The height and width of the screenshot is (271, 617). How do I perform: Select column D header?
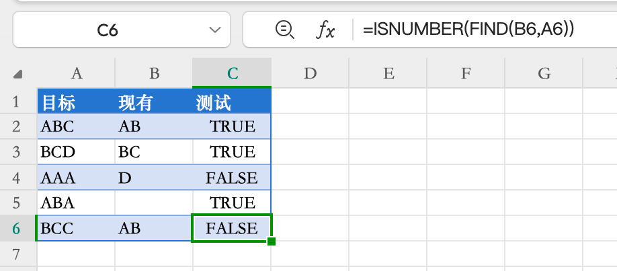click(310, 73)
